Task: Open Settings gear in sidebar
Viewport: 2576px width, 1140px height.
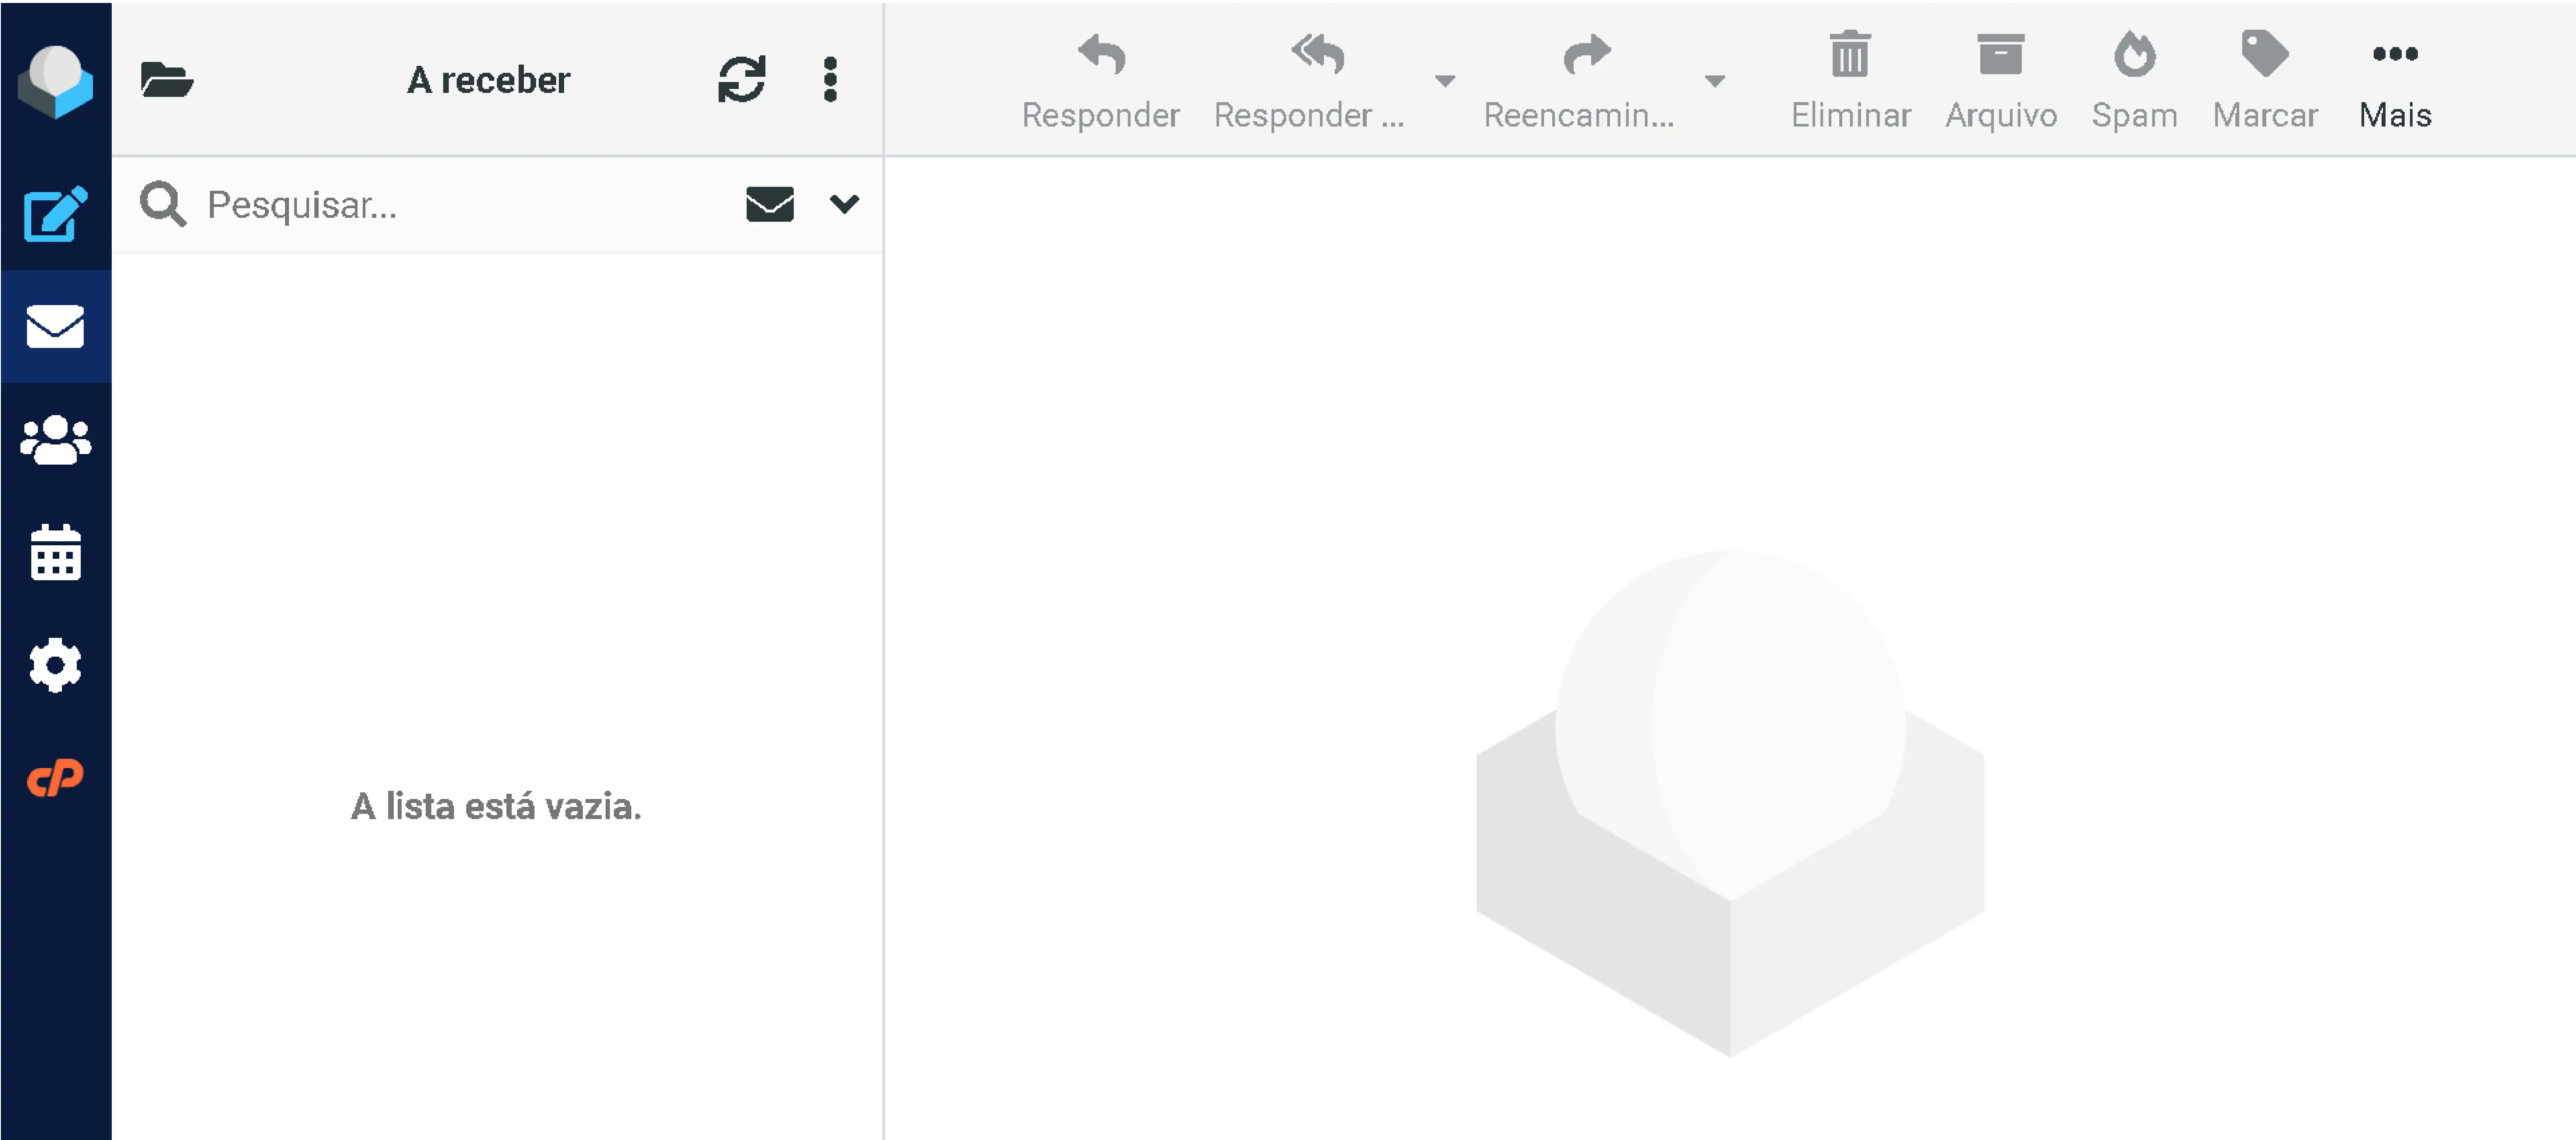Action: [55, 665]
